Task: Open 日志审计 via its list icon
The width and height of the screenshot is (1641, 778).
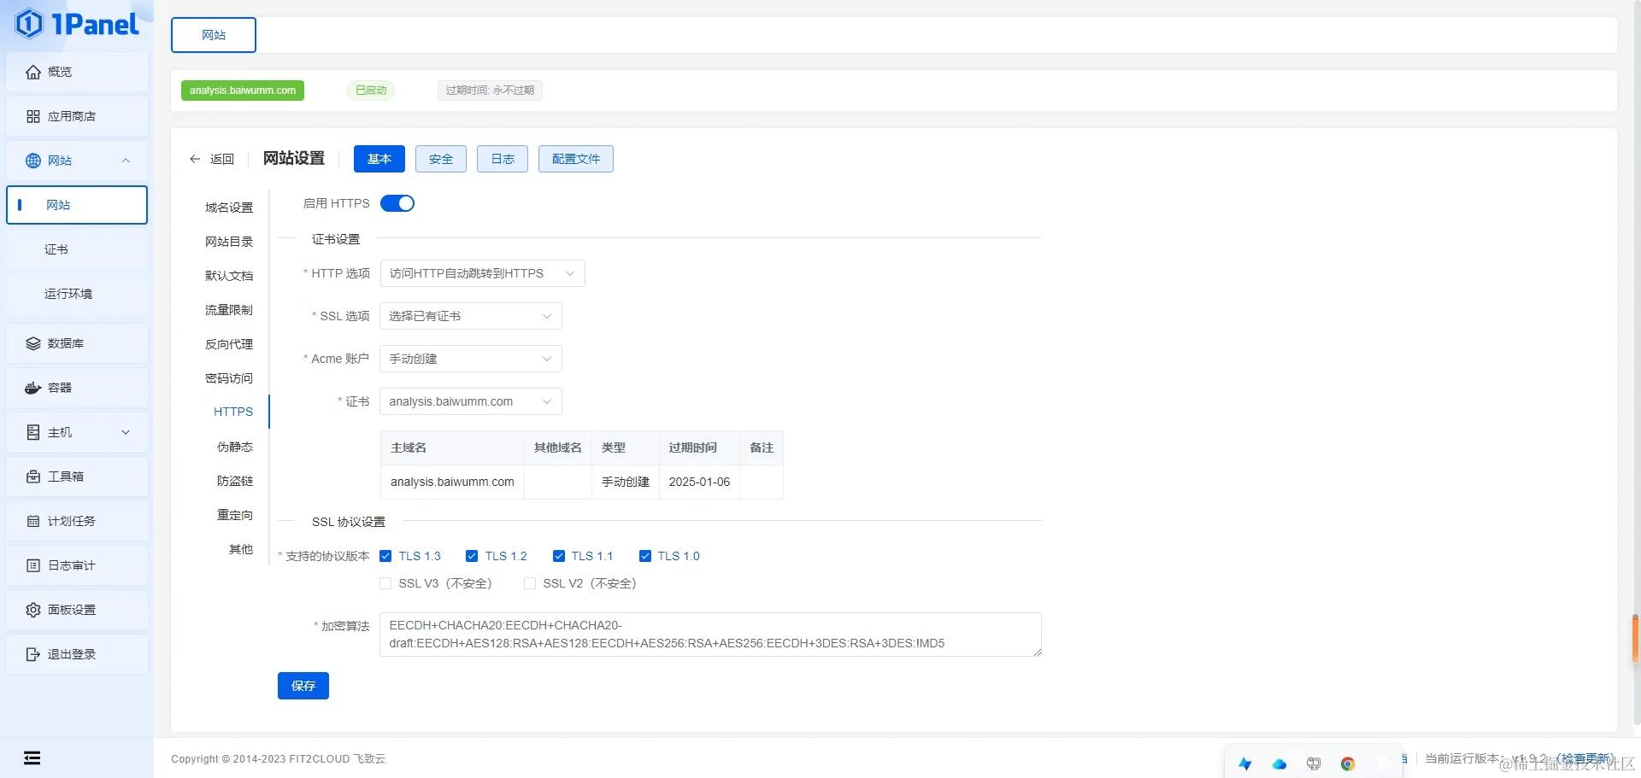Action: click(33, 565)
